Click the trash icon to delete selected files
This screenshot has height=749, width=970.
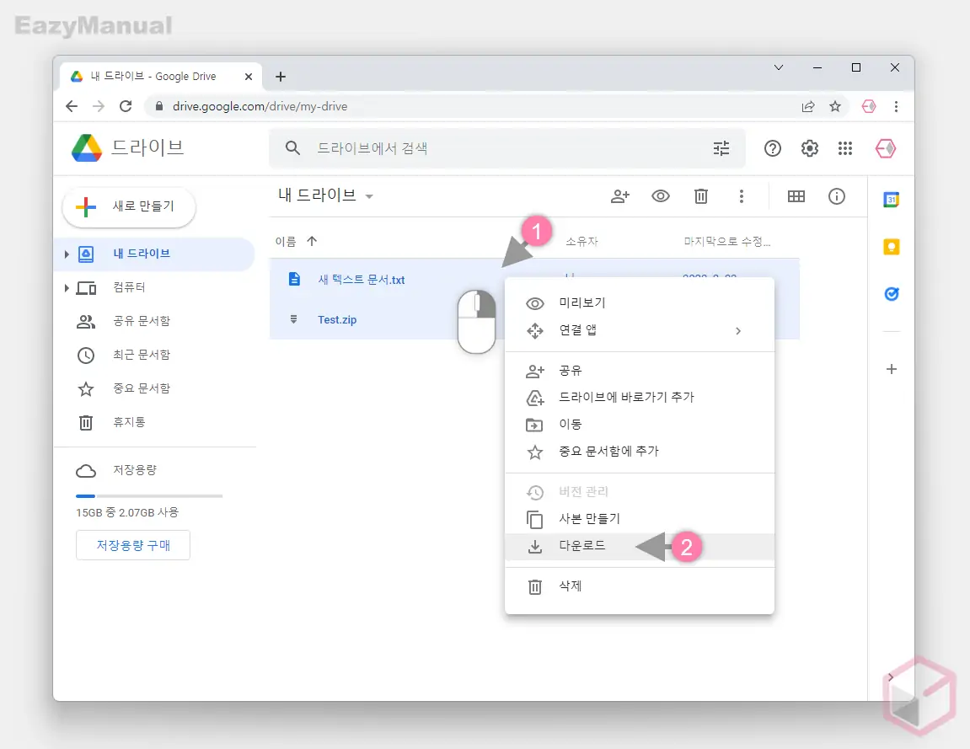click(x=701, y=196)
